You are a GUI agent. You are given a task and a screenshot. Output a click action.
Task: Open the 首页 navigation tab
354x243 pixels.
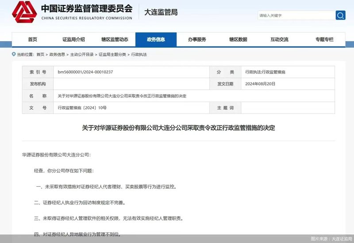pyautogui.click(x=32, y=39)
